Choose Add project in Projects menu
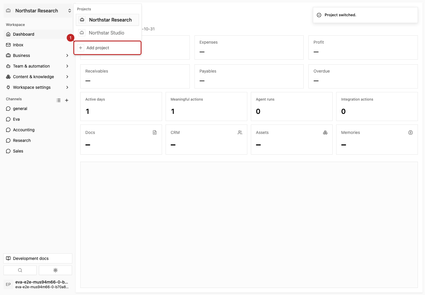 tap(107, 48)
